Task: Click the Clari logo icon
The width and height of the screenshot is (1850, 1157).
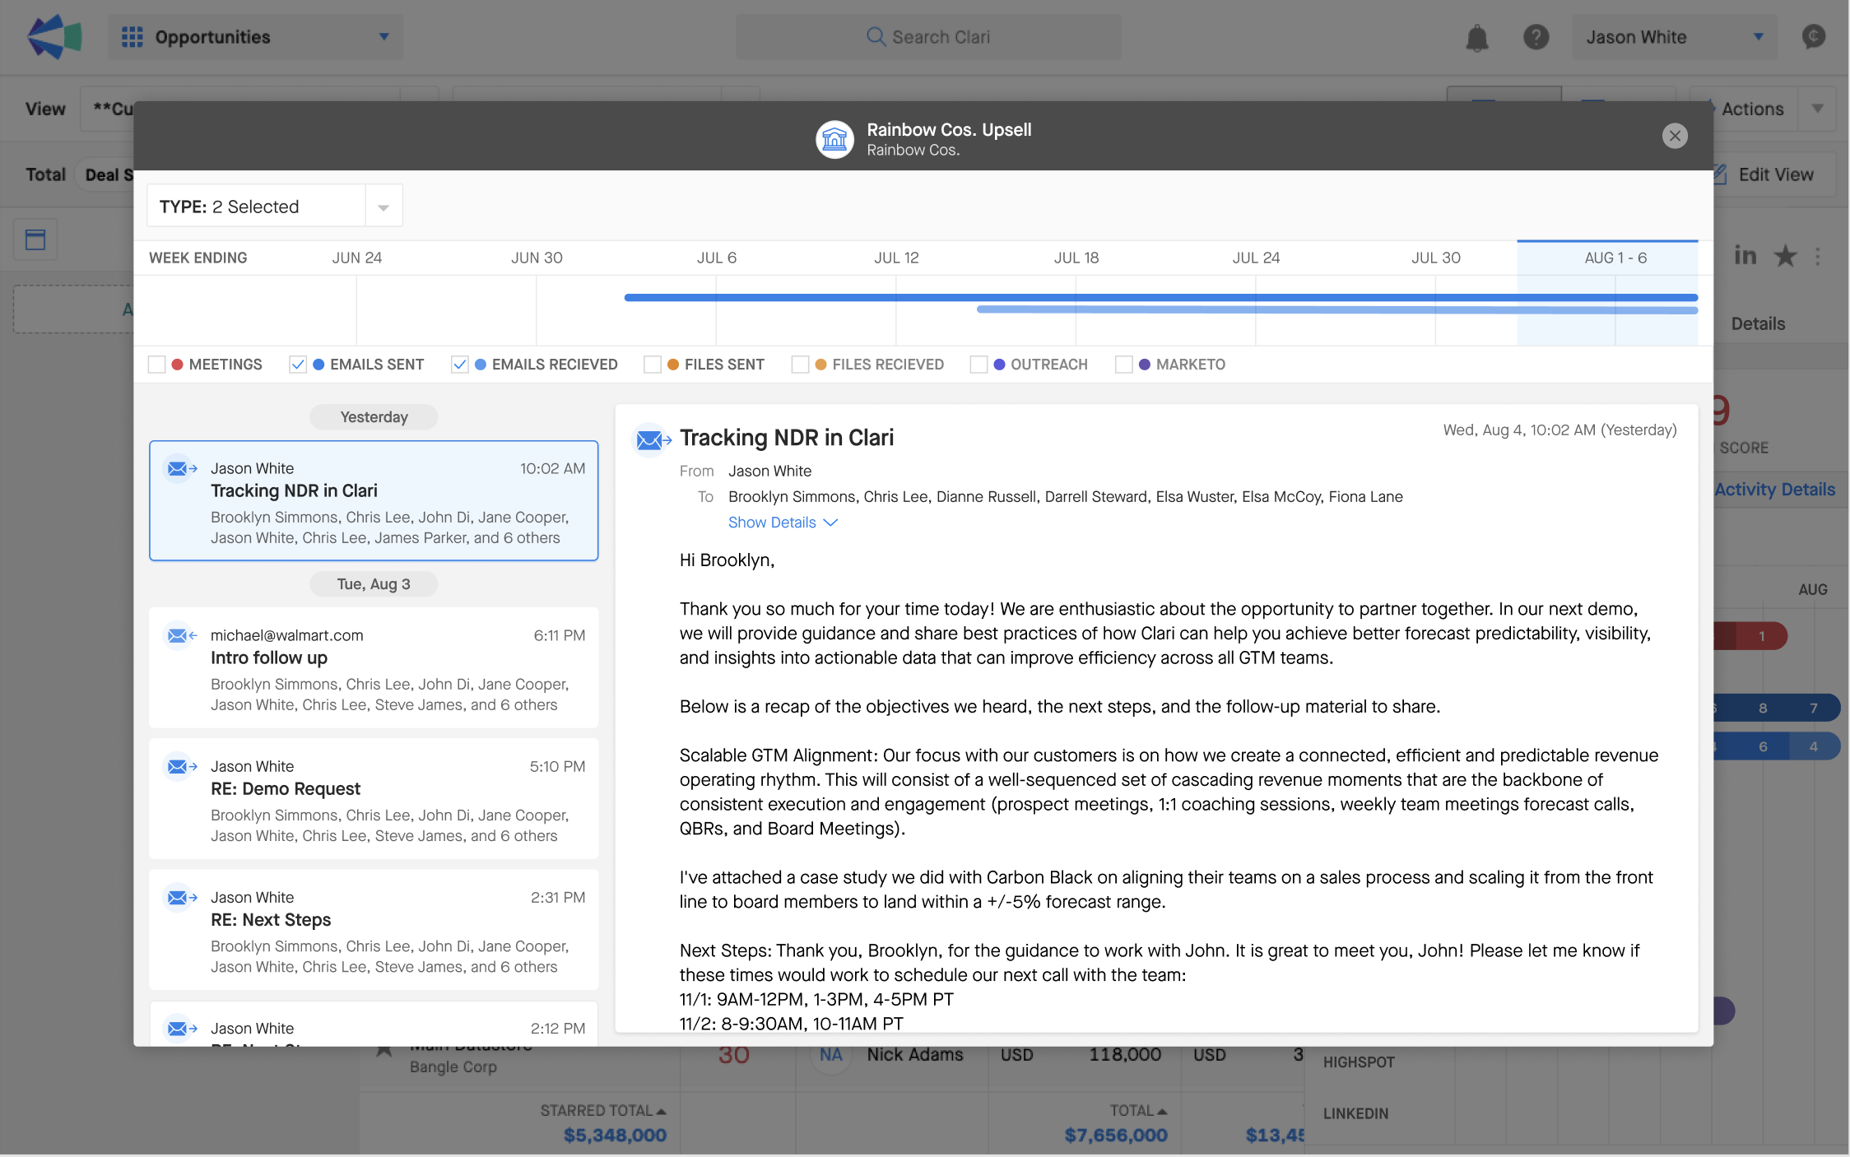Action: [x=54, y=36]
